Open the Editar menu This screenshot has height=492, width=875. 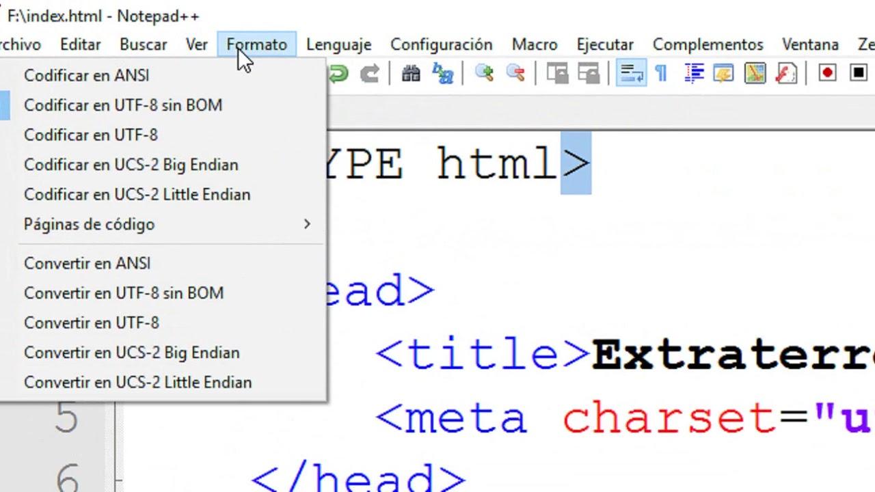point(81,44)
